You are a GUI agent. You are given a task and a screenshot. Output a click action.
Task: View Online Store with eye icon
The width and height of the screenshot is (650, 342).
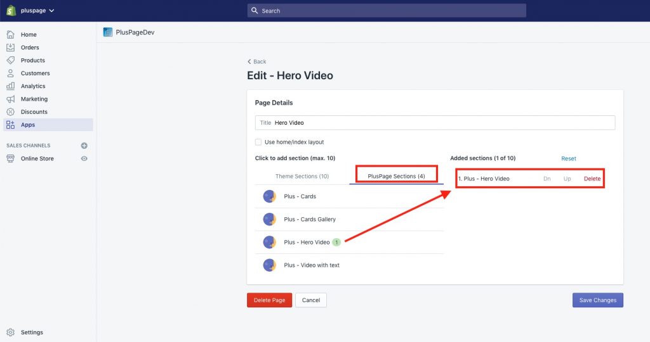(84, 158)
